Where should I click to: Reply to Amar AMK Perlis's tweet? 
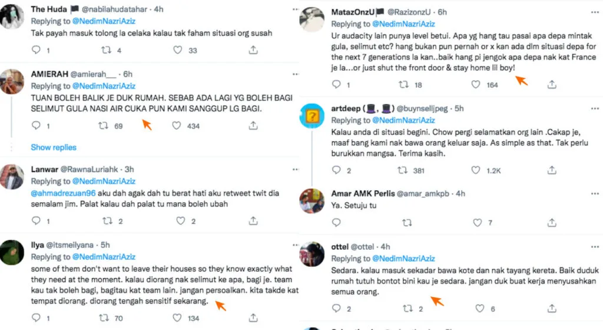coord(336,222)
